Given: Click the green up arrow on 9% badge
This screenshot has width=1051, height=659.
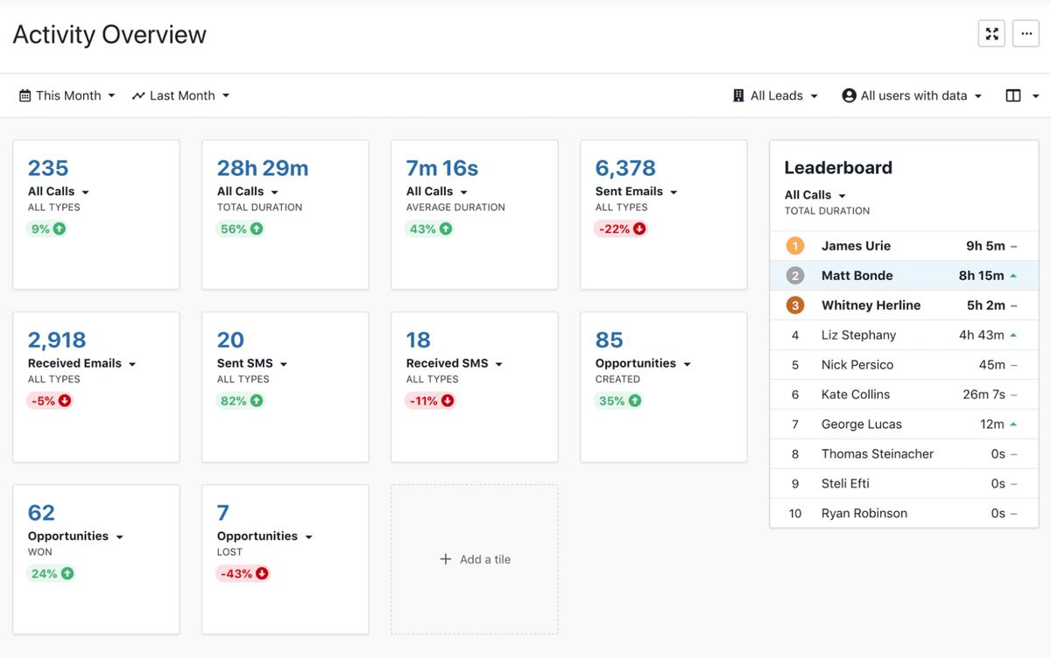Looking at the screenshot, I should point(60,229).
